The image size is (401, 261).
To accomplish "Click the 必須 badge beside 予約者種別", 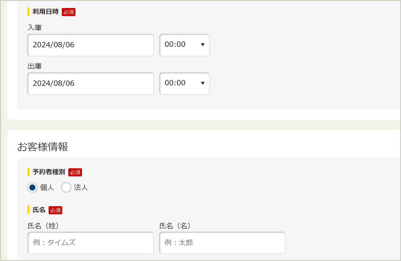I will (75, 172).
